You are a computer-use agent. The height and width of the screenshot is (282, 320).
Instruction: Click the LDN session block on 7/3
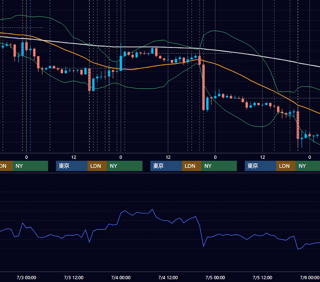97,166
